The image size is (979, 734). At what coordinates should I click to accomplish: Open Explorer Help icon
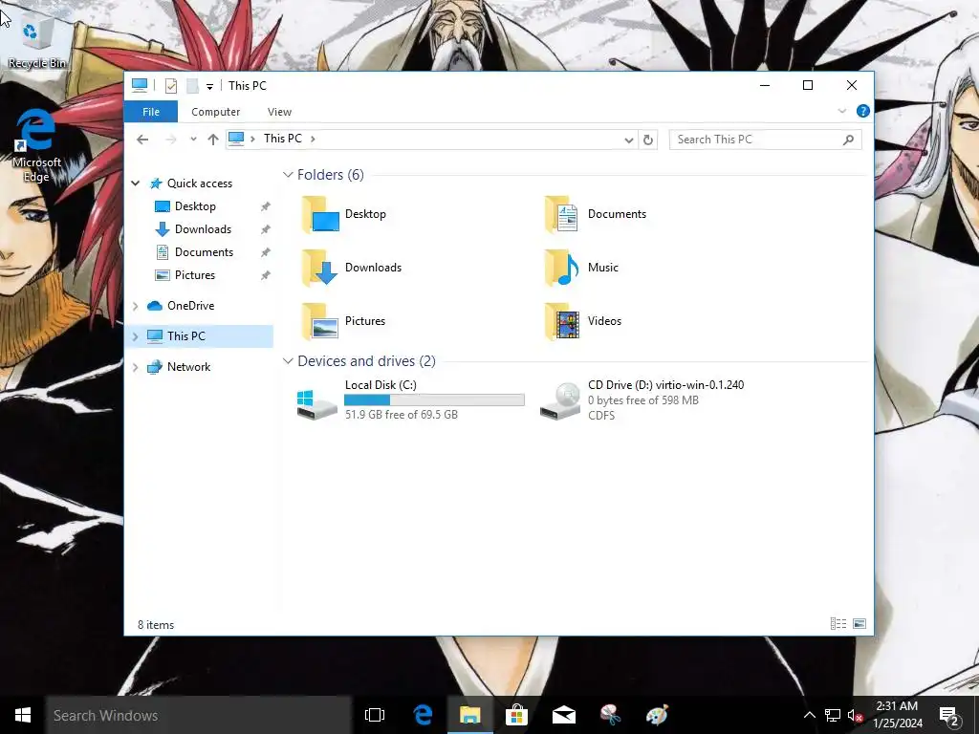(863, 111)
